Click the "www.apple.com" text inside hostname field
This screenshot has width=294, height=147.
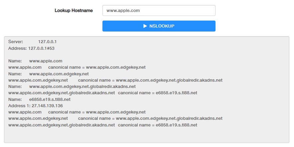pos(123,10)
